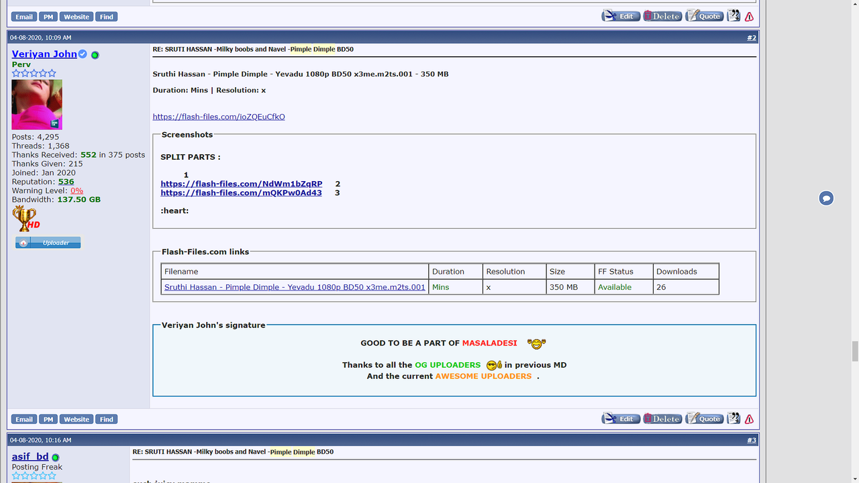Click the Uploader badge
859x483 pixels.
click(48, 243)
